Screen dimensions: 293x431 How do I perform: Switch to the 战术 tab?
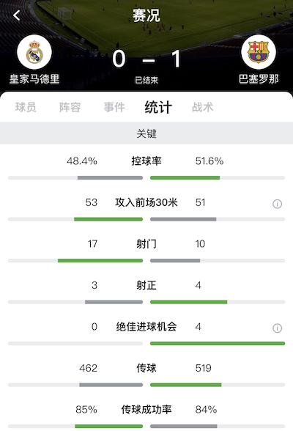point(203,107)
